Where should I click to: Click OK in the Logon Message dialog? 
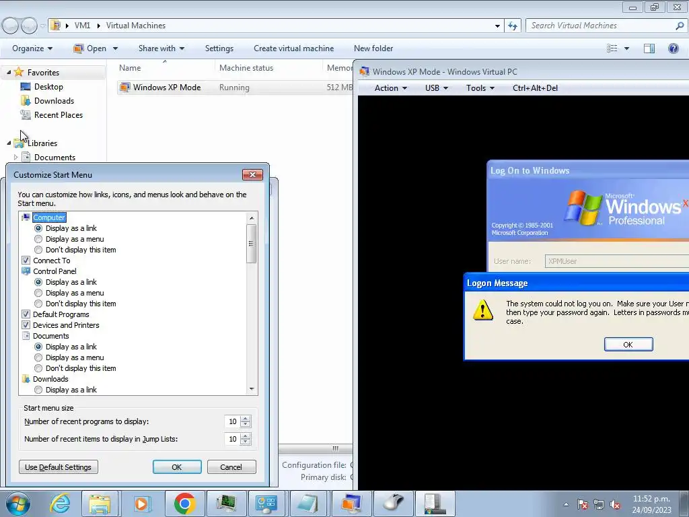(628, 344)
